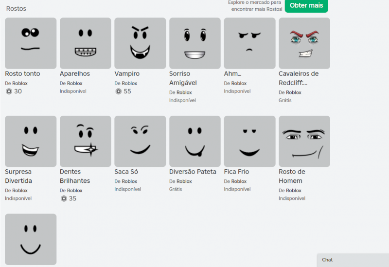The width and height of the screenshot is (389, 267).
Task: Select the Rosto de Homem face thumbnail
Action: [304, 141]
